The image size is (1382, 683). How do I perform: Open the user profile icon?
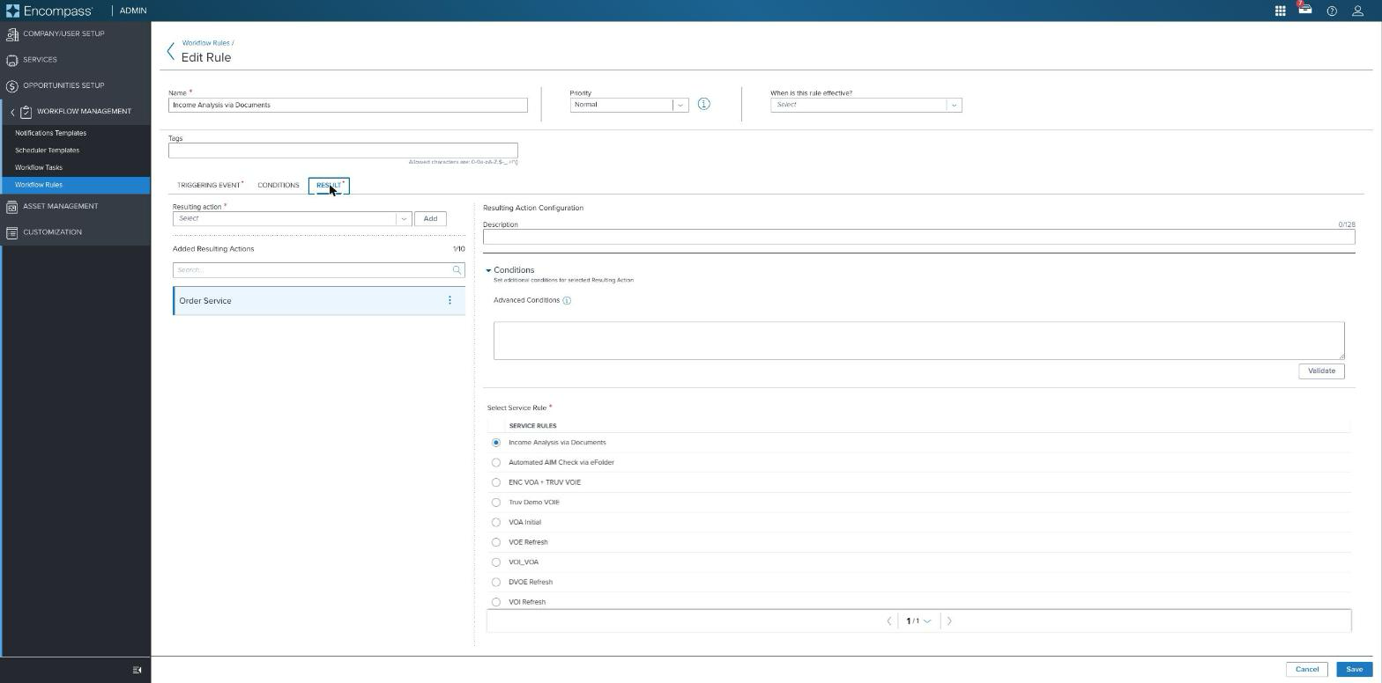pyautogui.click(x=1357, y=11)
